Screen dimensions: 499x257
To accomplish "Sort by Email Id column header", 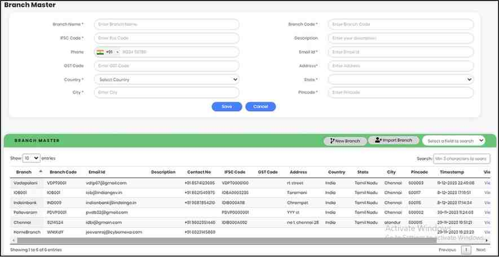I will [x=97, y=172].
